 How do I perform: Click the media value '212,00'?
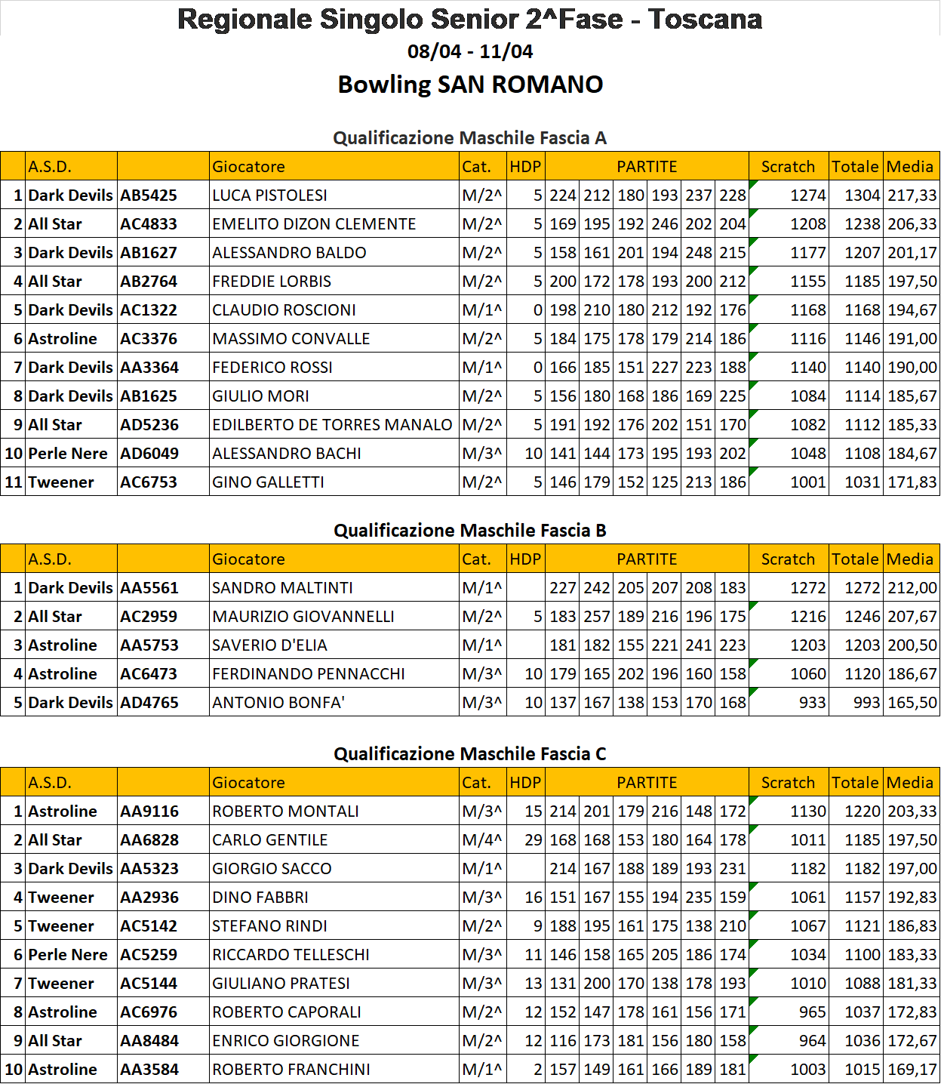click(912, 588)
